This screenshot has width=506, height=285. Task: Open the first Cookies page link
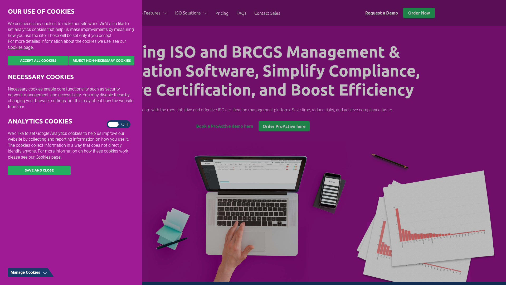point(20,47)
